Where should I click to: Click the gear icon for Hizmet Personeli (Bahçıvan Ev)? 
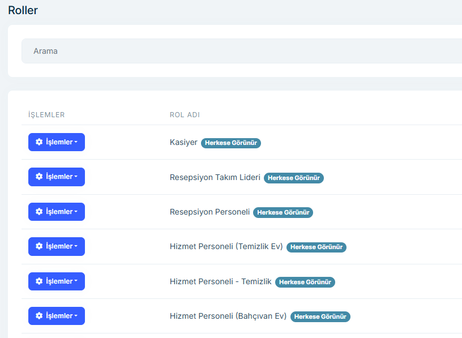point(39,316)
